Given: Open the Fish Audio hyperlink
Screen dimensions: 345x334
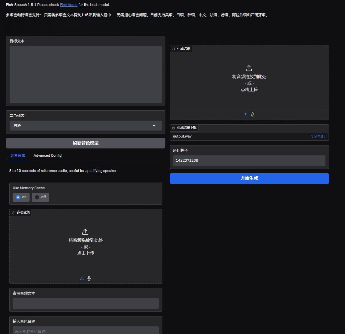Looking at the screenshot, I should click(x=68, y=5).
